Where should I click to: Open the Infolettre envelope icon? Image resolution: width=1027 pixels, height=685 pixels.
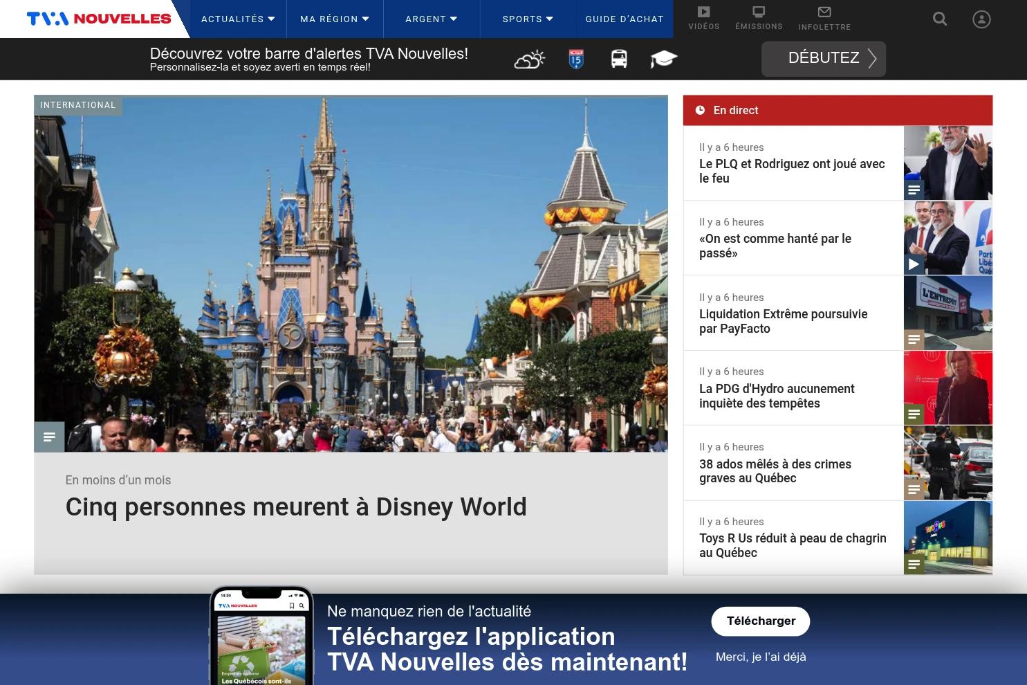pyautogui.click(x=824, y=12)
